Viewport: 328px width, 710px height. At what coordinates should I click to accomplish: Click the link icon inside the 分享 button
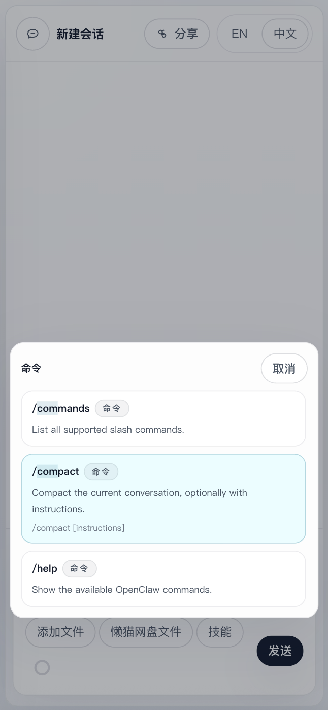[x=162, y=34]
